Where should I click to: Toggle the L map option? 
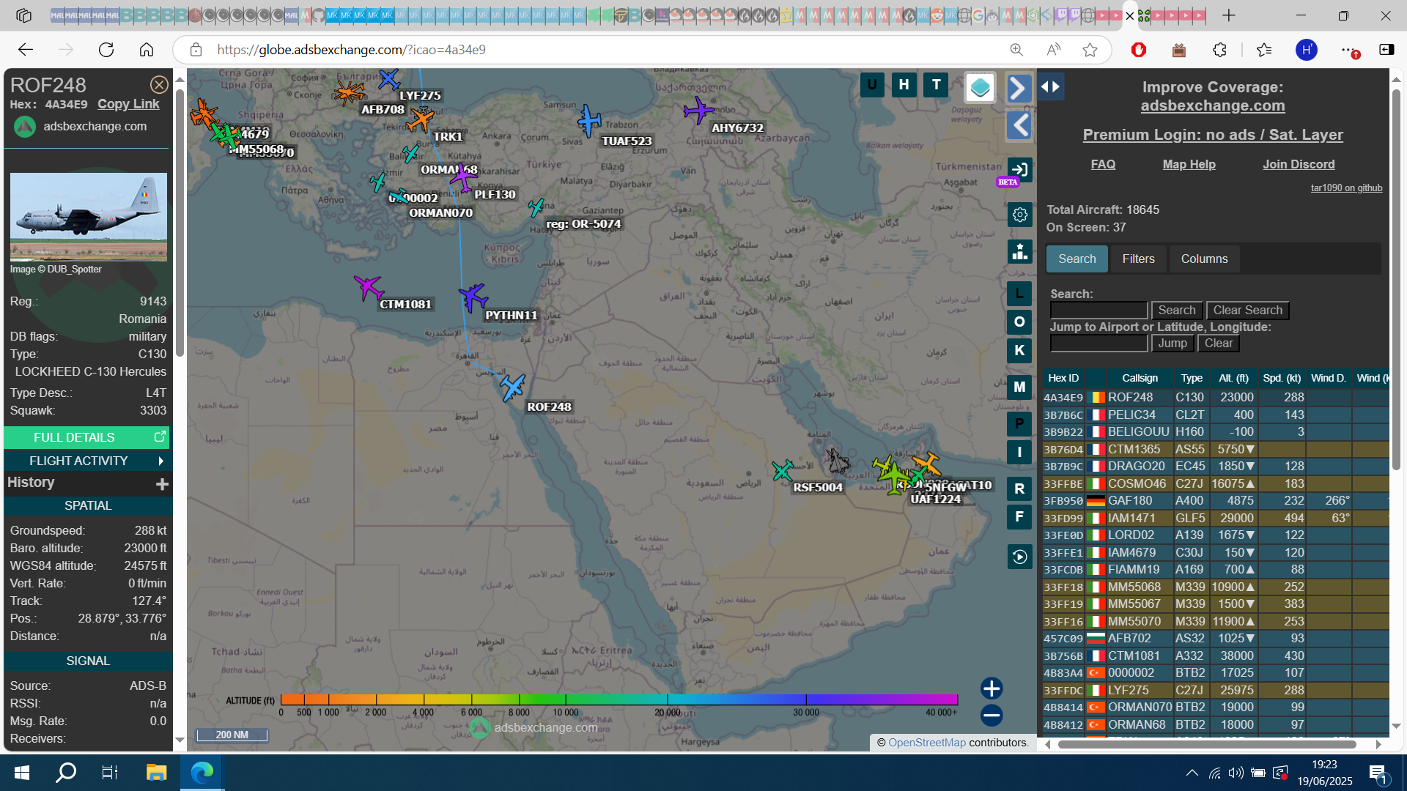coord(1019,294)
